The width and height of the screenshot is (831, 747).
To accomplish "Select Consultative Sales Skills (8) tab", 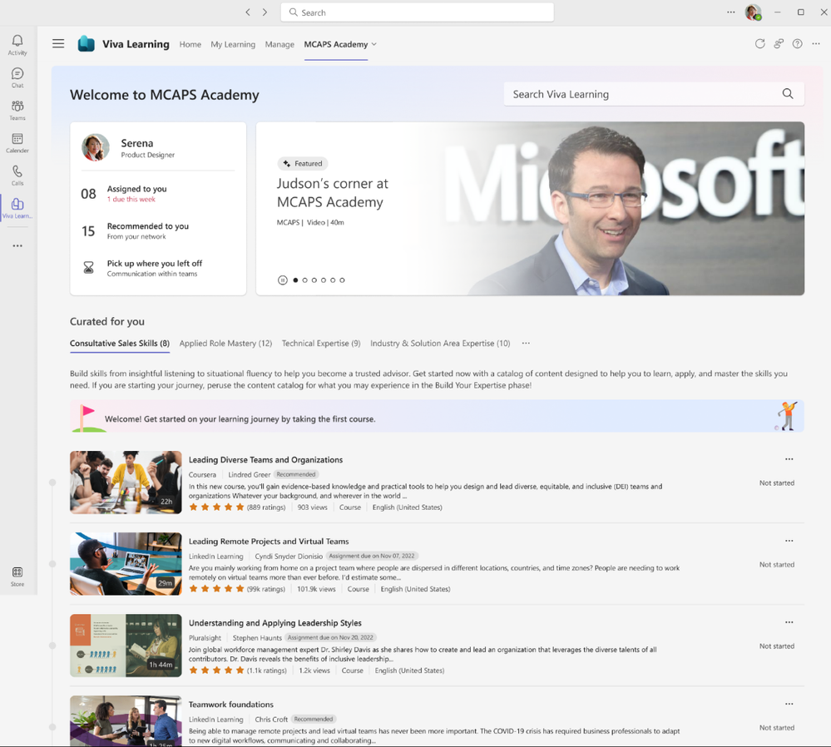I will [120, 343].
